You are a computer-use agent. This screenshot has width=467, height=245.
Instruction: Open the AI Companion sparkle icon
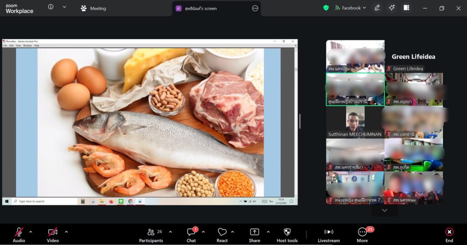(x=392, y=8)
